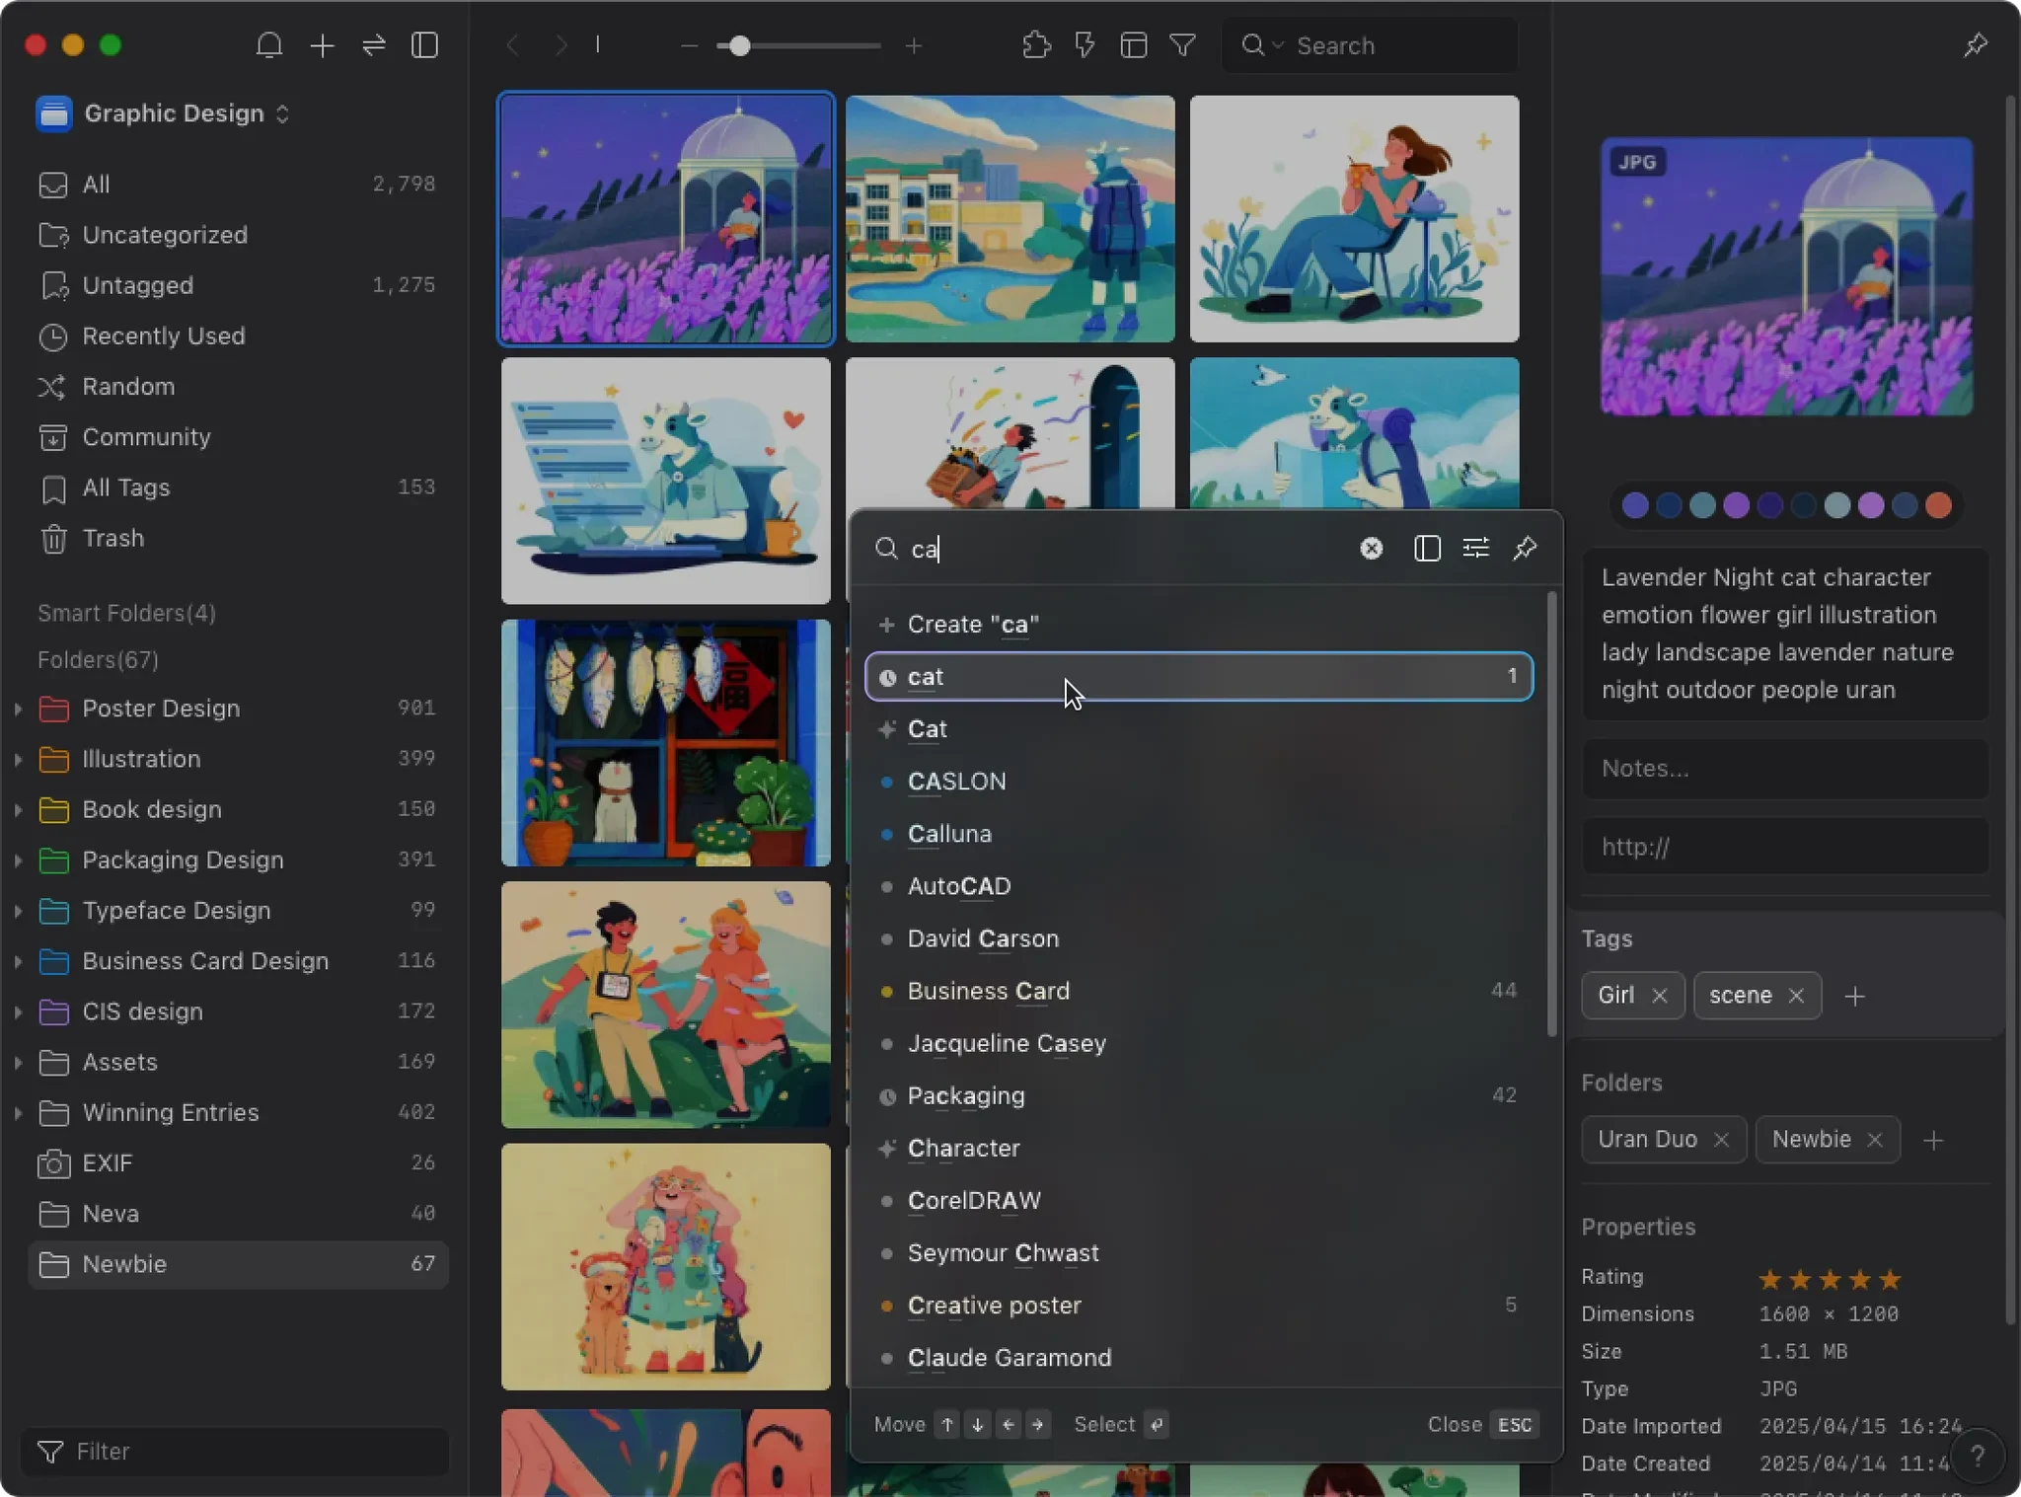Clear the tag search text
The image size is (2021, 1497).
[1372, 549]
